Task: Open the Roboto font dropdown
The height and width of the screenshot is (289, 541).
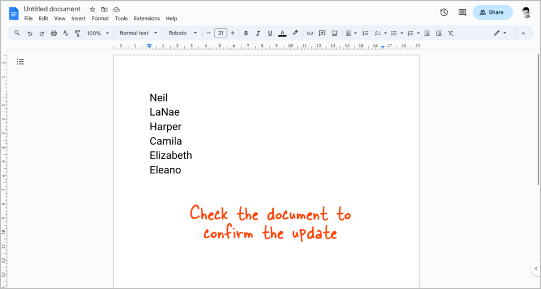Action: (183, 33)
